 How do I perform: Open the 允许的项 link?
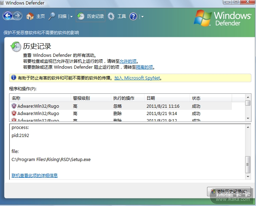pyautogui.click(x=128, y=61)
